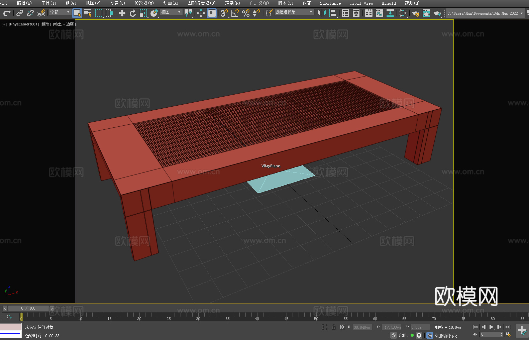Click the Y coordinate field
This screenshot has width=529, height=340.
391,327
